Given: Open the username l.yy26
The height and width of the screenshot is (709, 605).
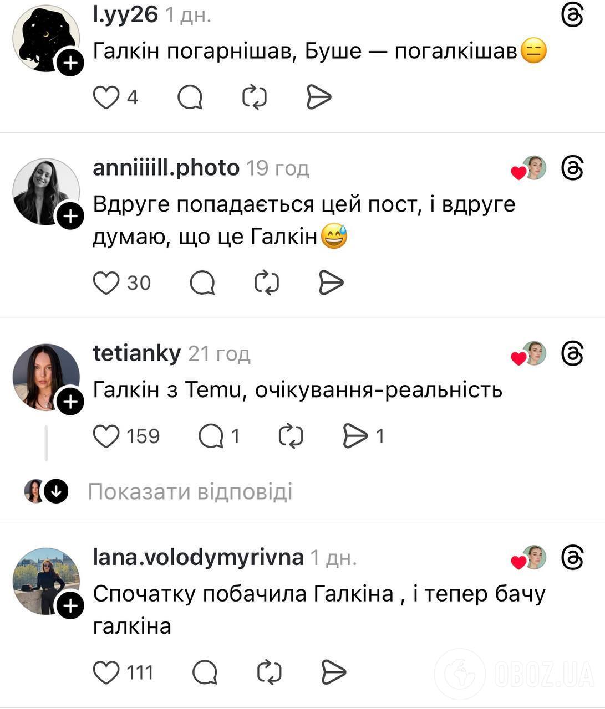Looking at the screenshot, I should pyautogui.click(x=125, y=15).
